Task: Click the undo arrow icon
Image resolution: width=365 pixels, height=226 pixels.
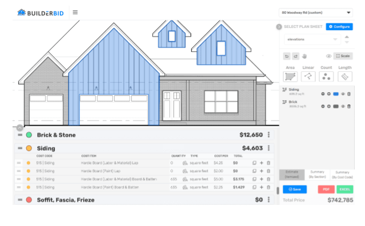Action: [x=287, y=56]
